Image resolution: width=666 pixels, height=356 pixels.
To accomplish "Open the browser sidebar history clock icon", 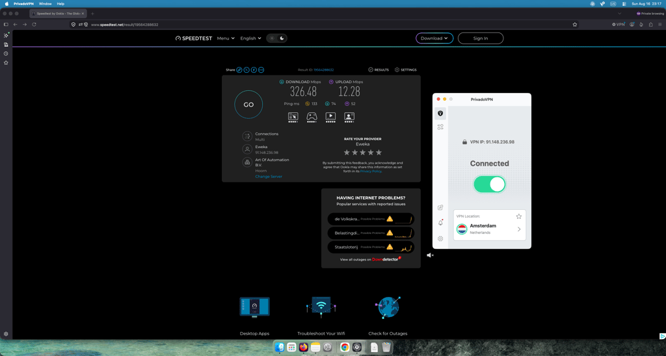I will (x=6, y=54).
